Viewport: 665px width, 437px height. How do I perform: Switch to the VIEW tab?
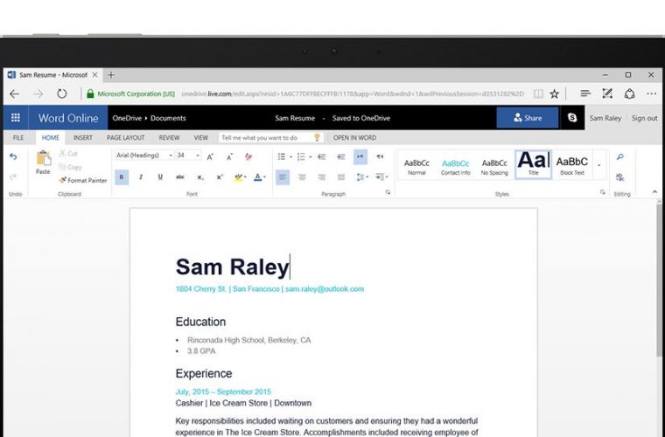pos(200,137)
